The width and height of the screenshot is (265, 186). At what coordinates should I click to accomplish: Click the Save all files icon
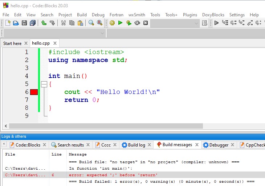click(x=33, y=23)
